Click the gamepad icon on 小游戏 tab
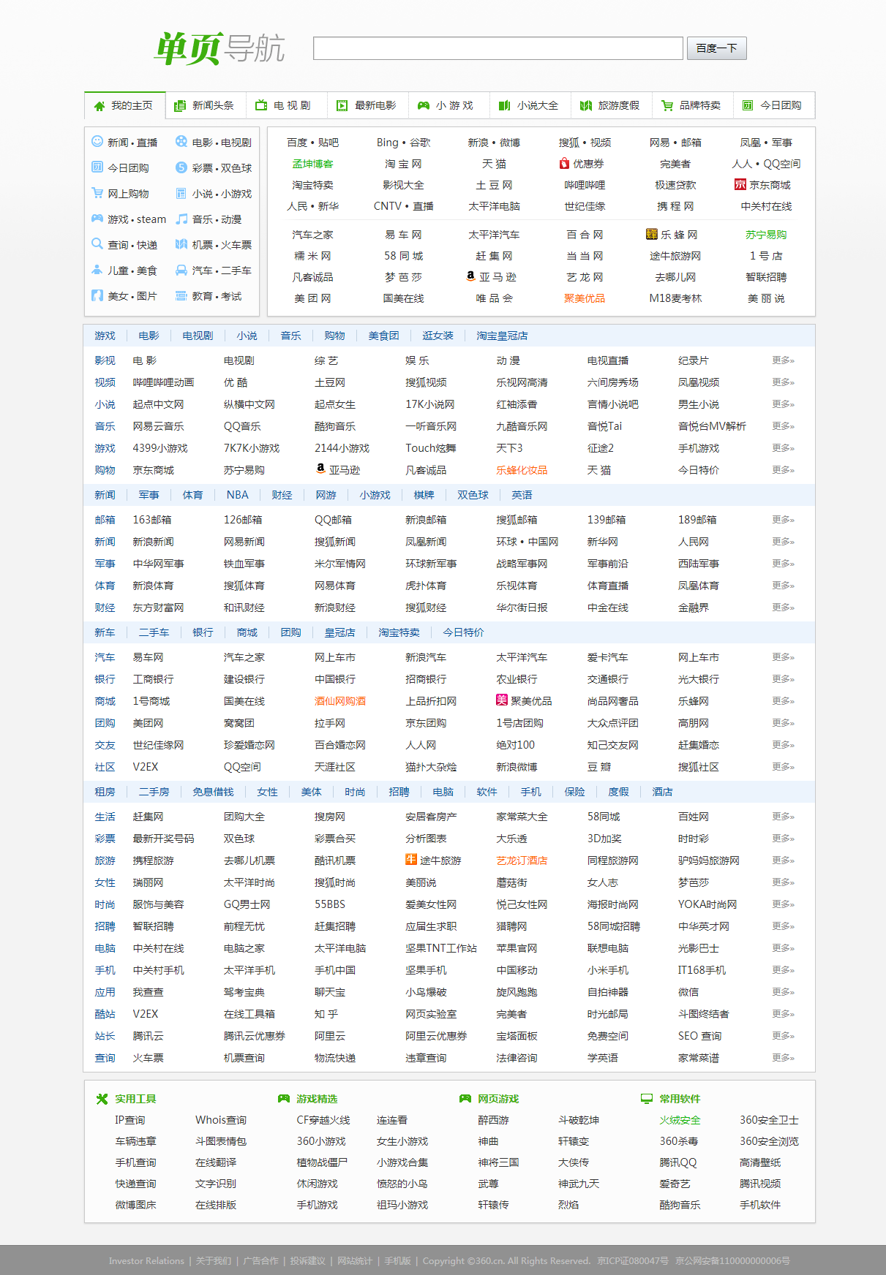The height and width of the screenshot is (1275, 886). (424, 106)
